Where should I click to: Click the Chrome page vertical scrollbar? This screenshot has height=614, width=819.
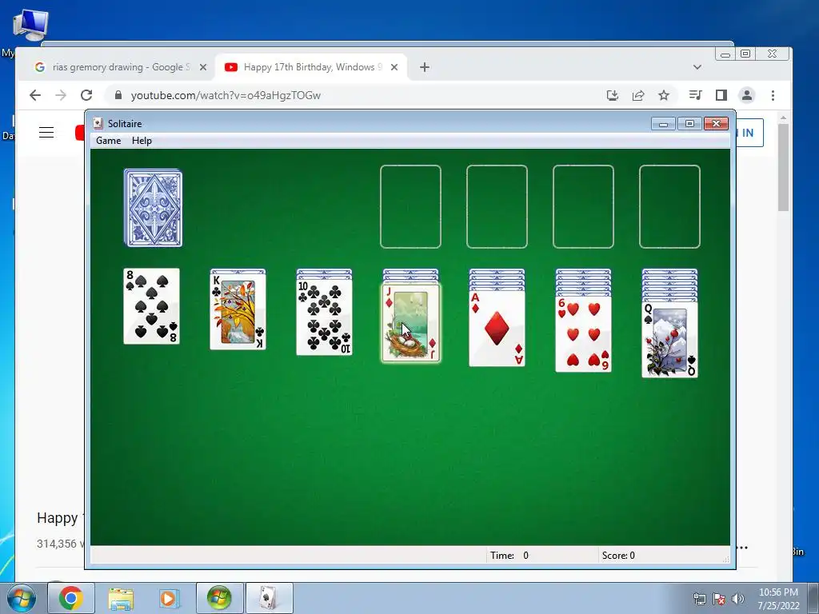point(783,167)
